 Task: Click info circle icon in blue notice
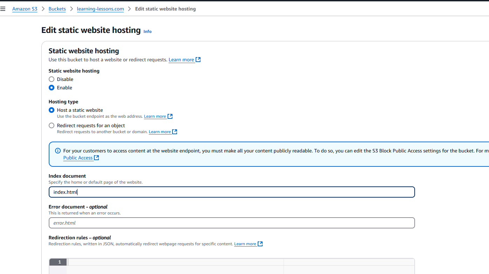pyautogui.click(x=58, y=151)
